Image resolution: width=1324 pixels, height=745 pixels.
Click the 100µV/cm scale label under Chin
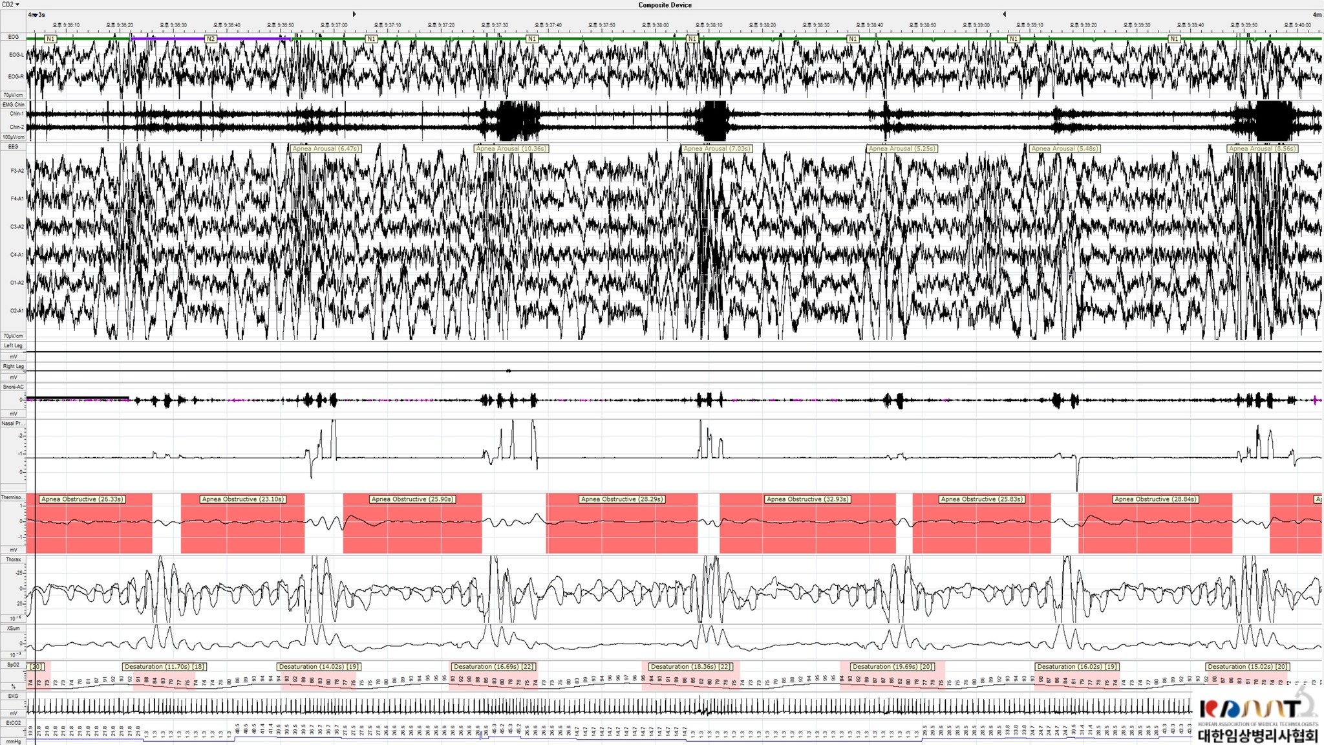(13, 137)
